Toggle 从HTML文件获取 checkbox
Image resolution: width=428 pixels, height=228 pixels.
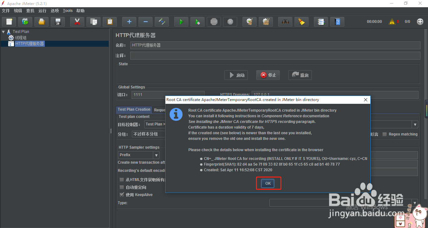click(x=122, y=180)
